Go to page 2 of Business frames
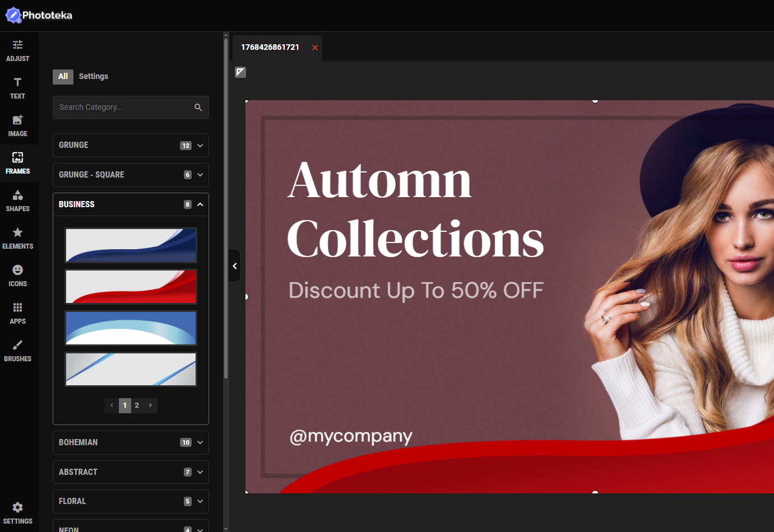This screenshot has height=532, width=774. [x=137, y=405]
